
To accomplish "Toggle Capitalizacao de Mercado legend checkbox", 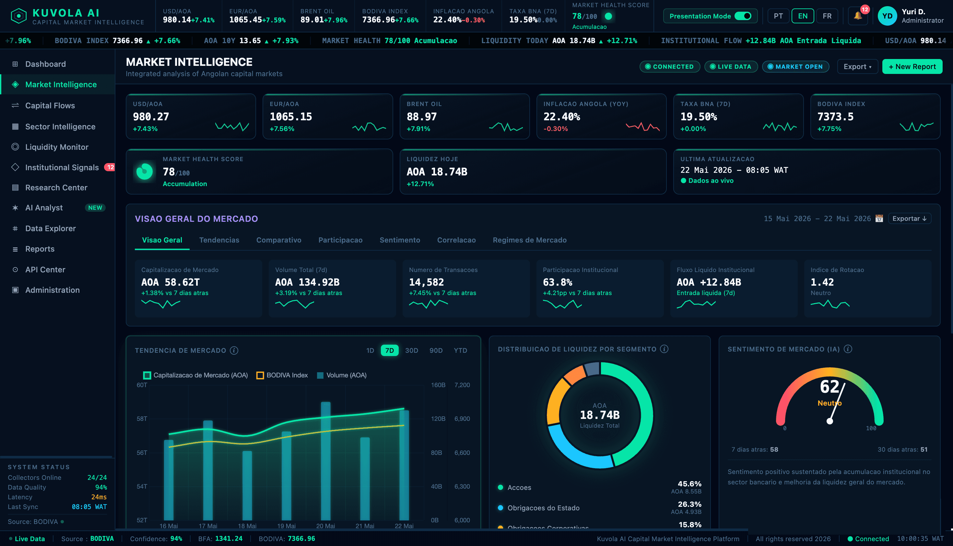I will pos(147,375).
